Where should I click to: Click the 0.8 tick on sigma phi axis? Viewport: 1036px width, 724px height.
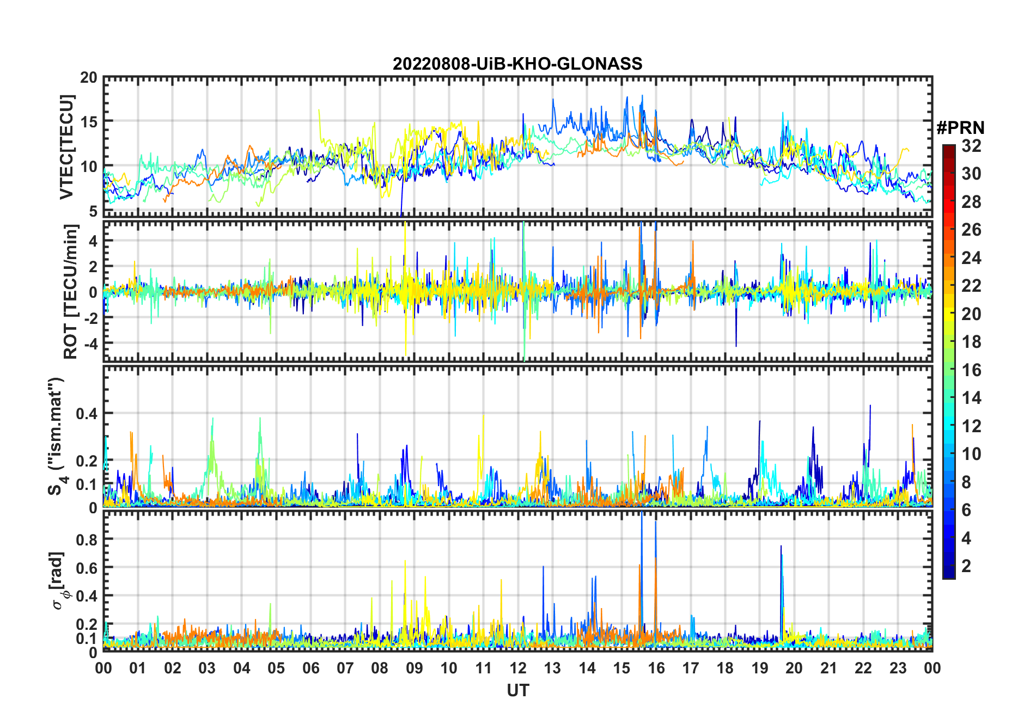pos(87,539)
